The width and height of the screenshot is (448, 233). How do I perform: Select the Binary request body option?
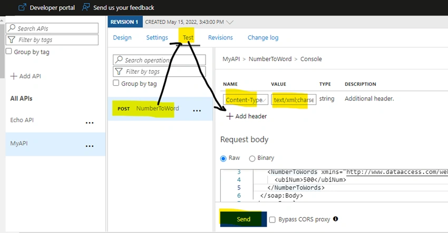(252, 158)
